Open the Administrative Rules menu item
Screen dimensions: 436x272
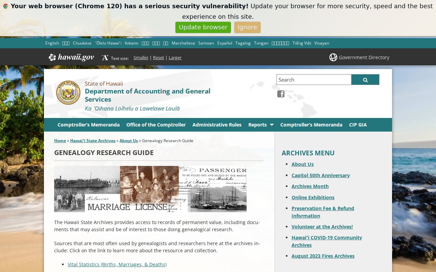click(x=217, y=125)
